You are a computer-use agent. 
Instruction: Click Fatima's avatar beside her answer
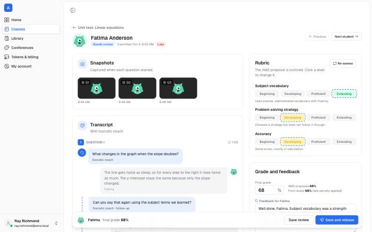234,172
